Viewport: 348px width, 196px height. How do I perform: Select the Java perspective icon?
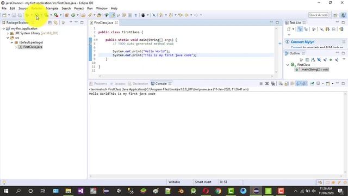343,15
